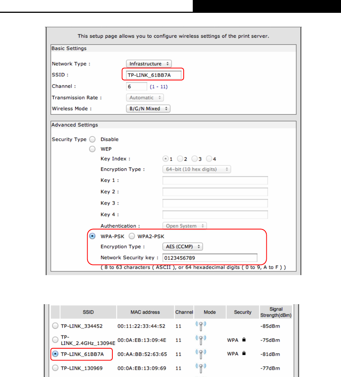Click the antenna icon in TP-LINK_2.4GHz_13094E row
Viewport: 341px width, 377px height.
(x=201, y=340)
